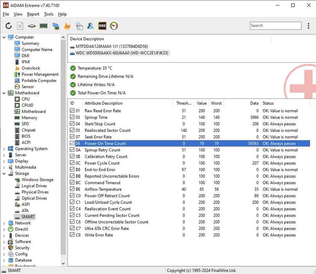
Task: Toggle the C5 Current Pending Sector checkbox
Action: pyautogui.click(x=72, y=215)
